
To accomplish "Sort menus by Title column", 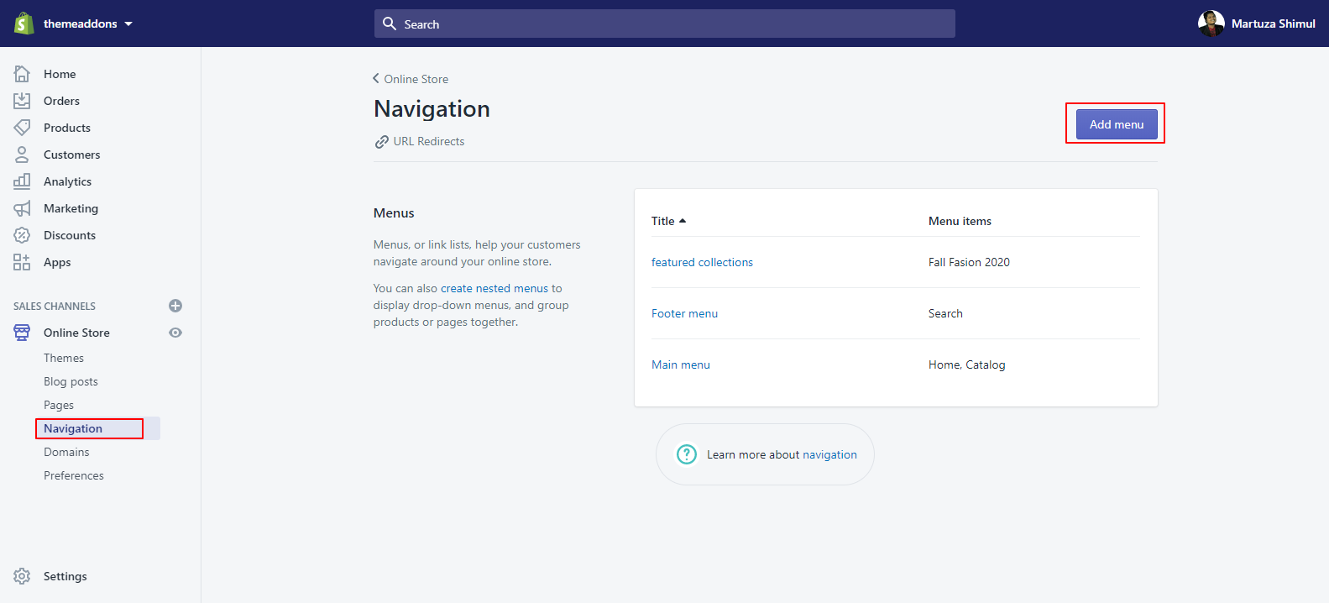I will click(x=662, y=221).
